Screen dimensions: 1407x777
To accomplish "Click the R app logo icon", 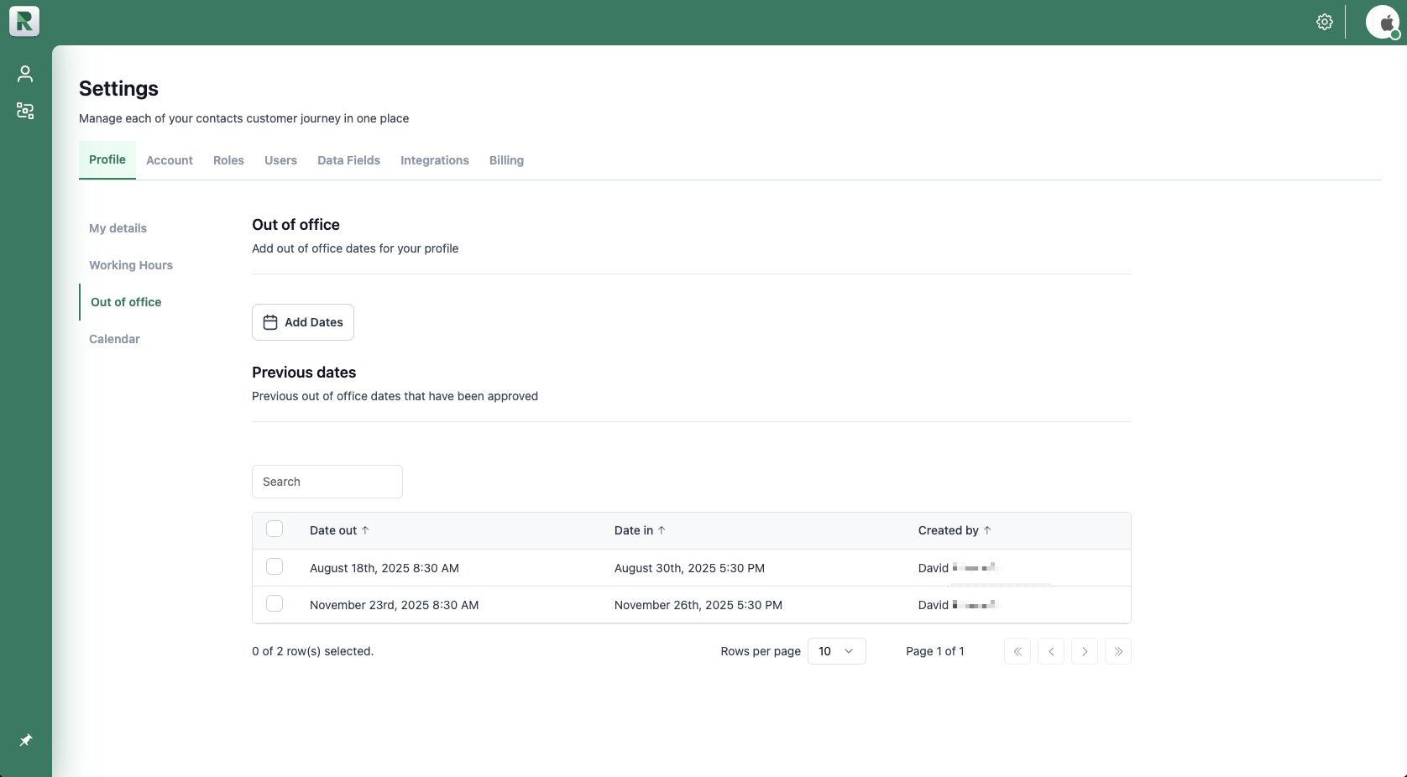I will (24, 21).
